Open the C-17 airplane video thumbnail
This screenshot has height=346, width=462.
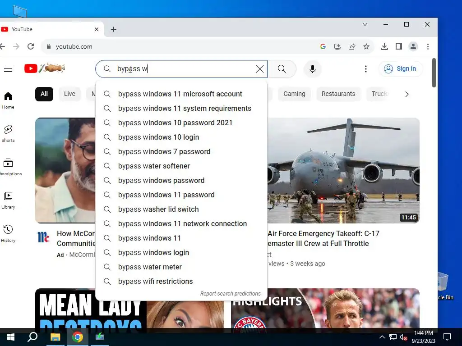343,170
